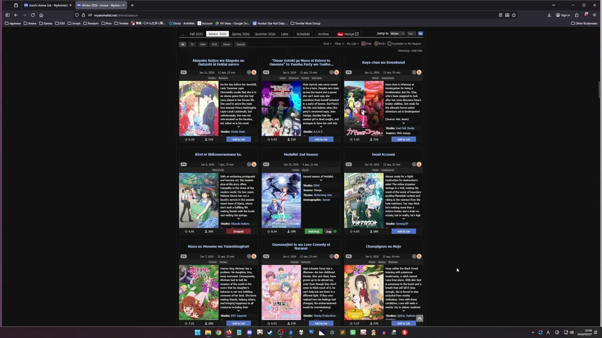
Task: Expand Akuyaku Reijou synopsis arrow
Action: 238,127
